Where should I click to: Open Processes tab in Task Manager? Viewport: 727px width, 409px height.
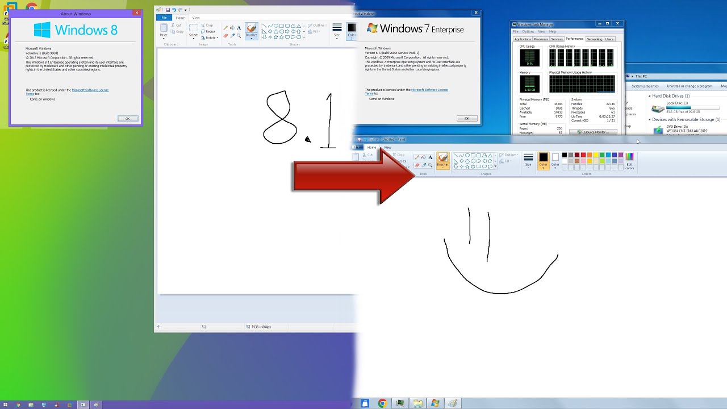(541, 39)
